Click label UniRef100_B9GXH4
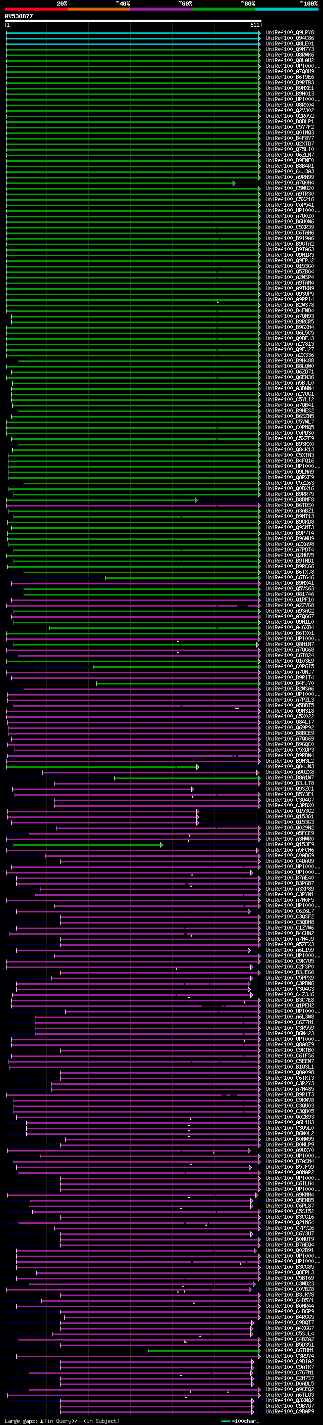323x1425 pixels. tap(289, 327)
